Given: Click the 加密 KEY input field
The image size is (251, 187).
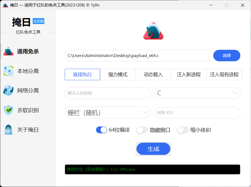Looking at the screenshot, I should click(x=197, y=113).
